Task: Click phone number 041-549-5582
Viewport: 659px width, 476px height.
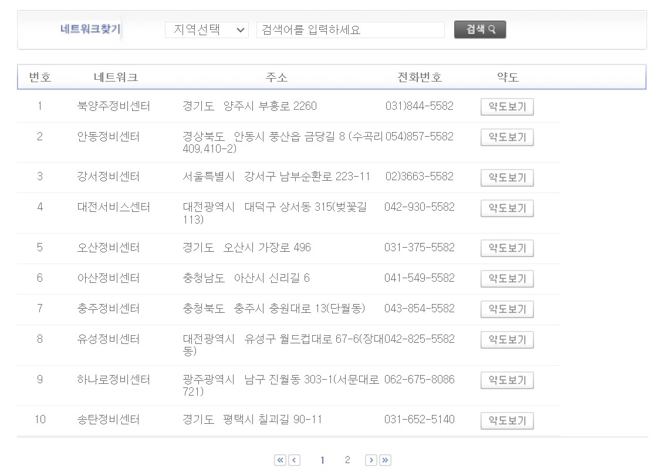Action: click(x=420, y=278)
